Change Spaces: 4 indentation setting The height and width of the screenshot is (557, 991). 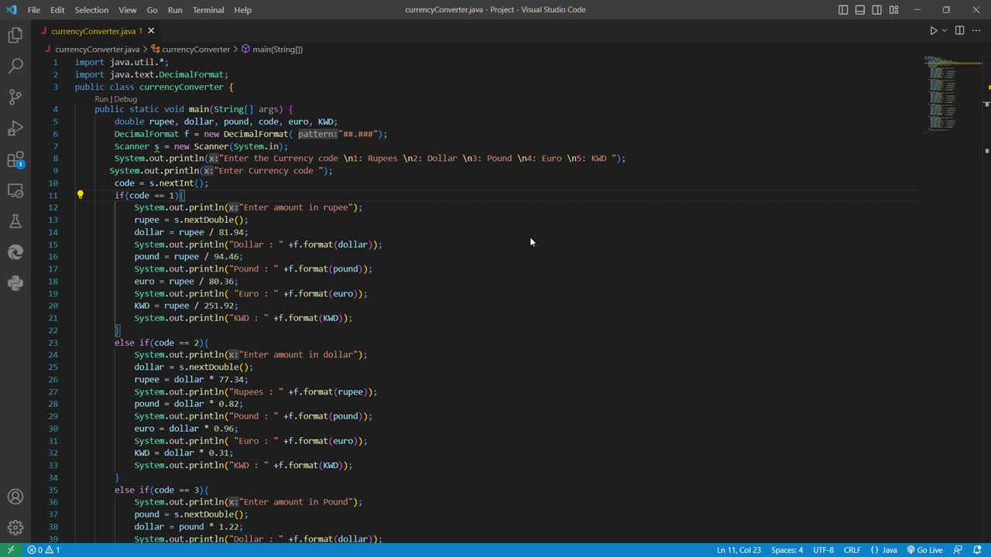[787, 550]
